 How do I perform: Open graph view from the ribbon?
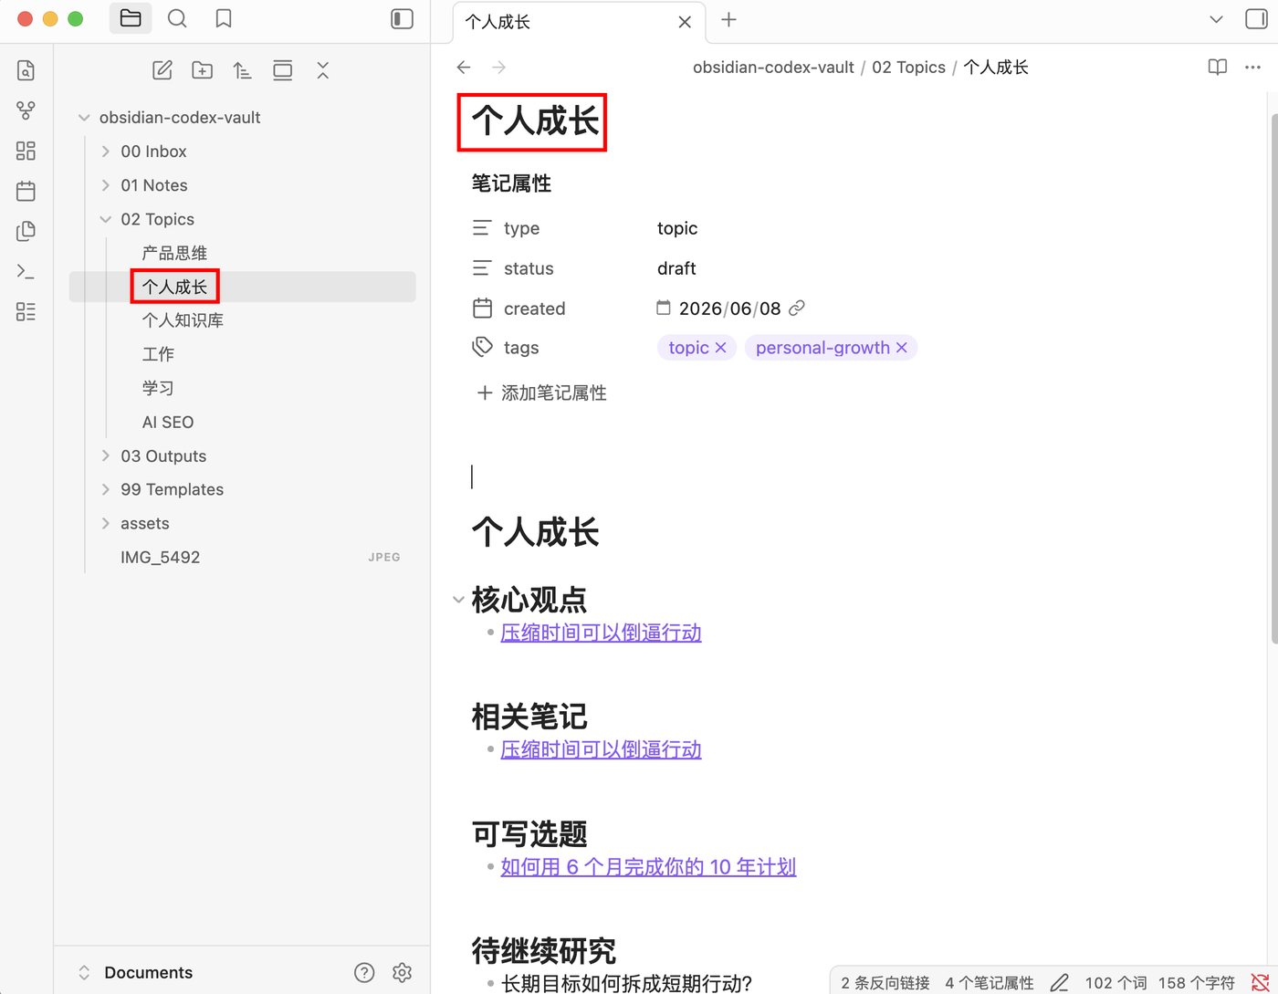click(26, 110)
